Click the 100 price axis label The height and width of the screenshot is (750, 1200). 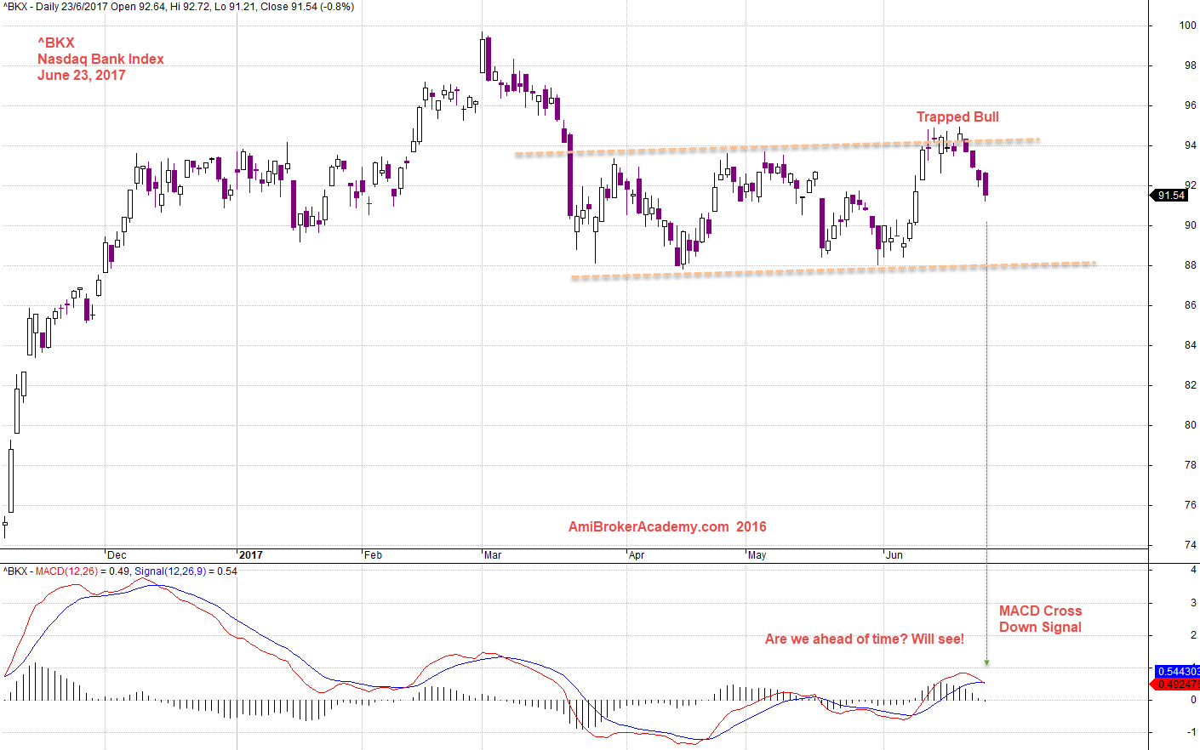1187,26
